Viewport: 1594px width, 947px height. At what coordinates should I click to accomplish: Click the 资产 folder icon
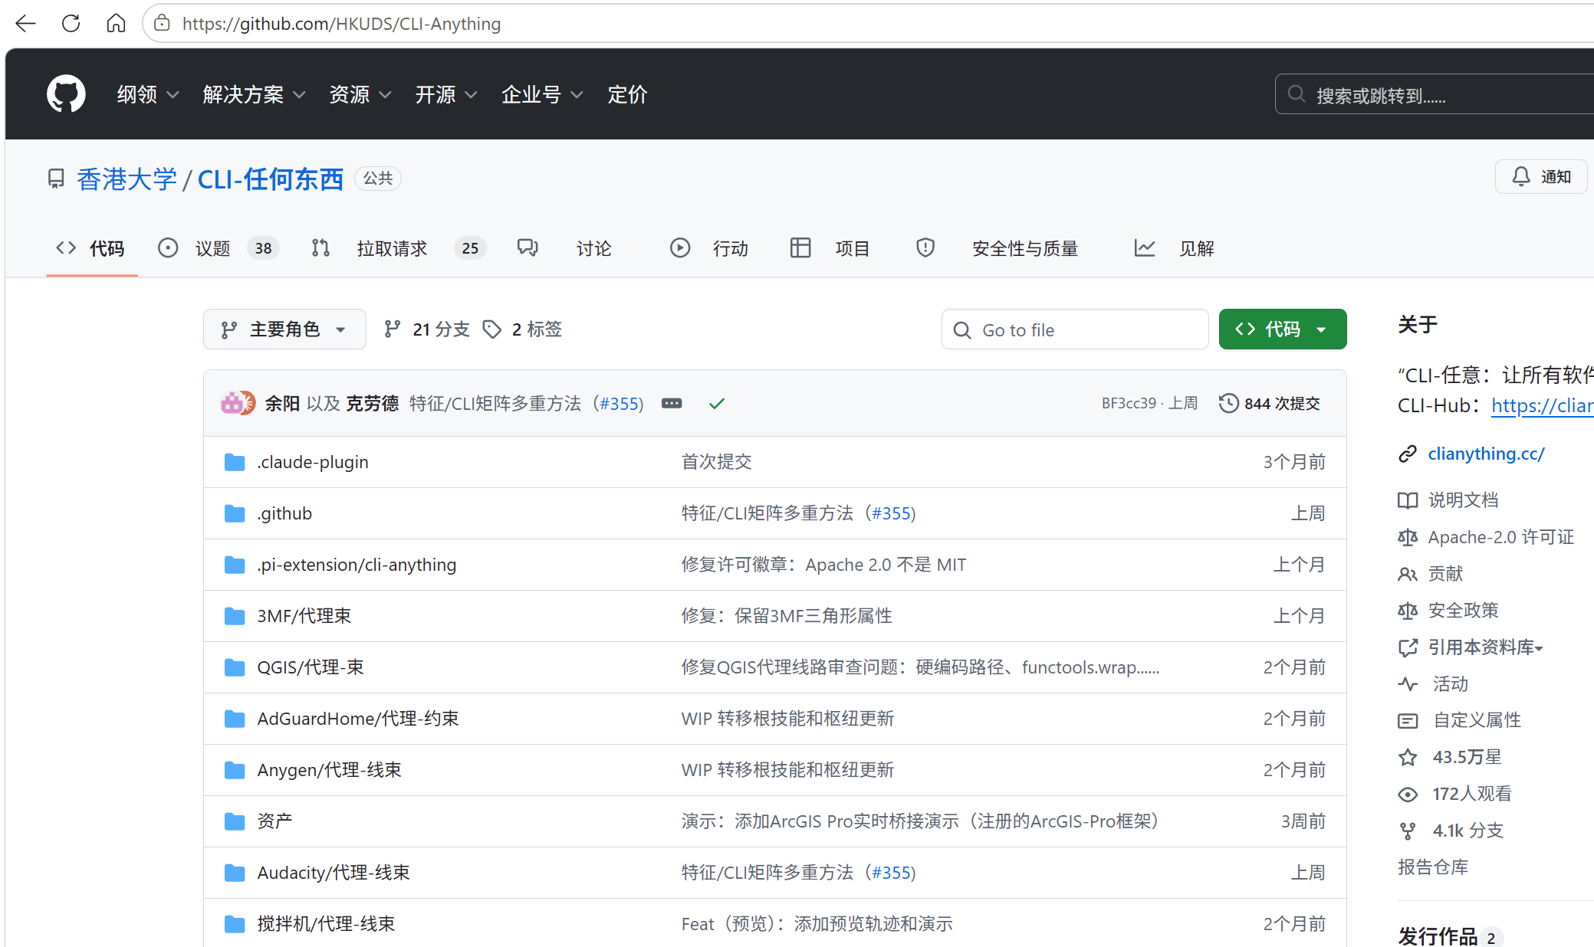[x=235, y=821]
